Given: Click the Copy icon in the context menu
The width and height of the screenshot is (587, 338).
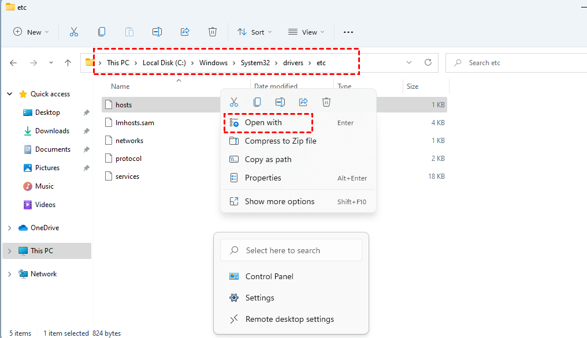Looking at the screenshot, I should coord(257,102).
